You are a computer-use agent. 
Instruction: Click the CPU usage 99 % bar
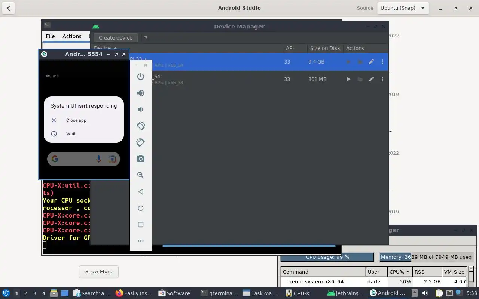pyautogui.click(x=327, y=257)
